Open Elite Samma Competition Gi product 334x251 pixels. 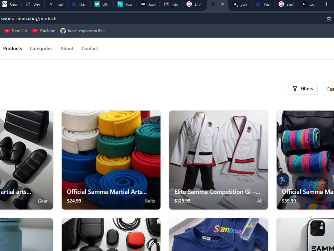(218, 160)
